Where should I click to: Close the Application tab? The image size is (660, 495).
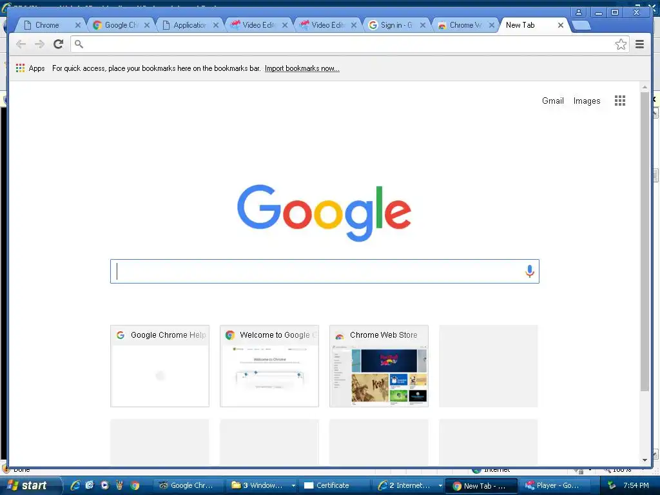click(215, 25)
